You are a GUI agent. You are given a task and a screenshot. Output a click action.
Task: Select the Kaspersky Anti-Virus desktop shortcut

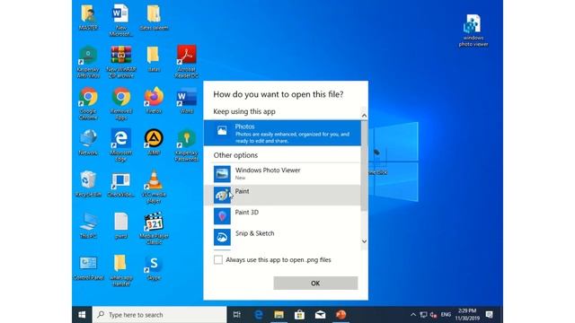(x=88, y=62)
